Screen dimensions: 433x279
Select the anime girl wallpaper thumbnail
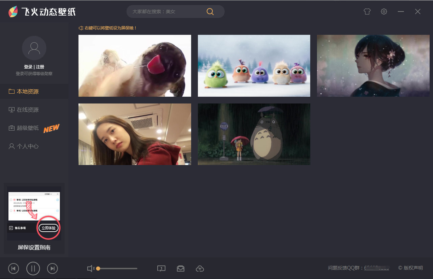(373, 66)
